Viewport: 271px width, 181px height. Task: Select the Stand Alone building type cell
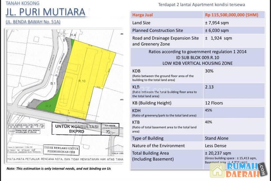(x=217, y=138)
